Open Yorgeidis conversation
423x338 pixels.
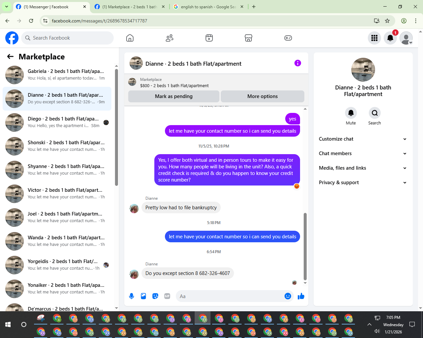click(x=57, y=265)
